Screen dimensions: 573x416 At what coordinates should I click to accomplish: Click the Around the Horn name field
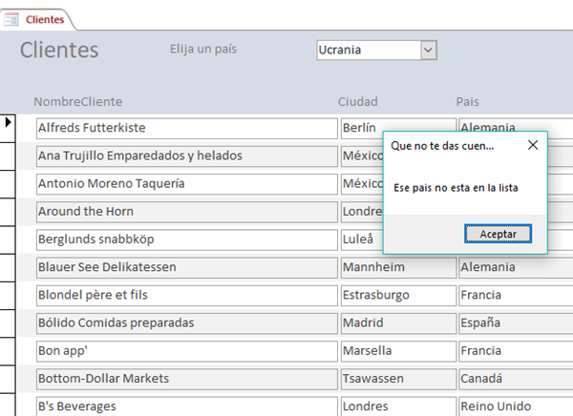(x=187, y=212)
